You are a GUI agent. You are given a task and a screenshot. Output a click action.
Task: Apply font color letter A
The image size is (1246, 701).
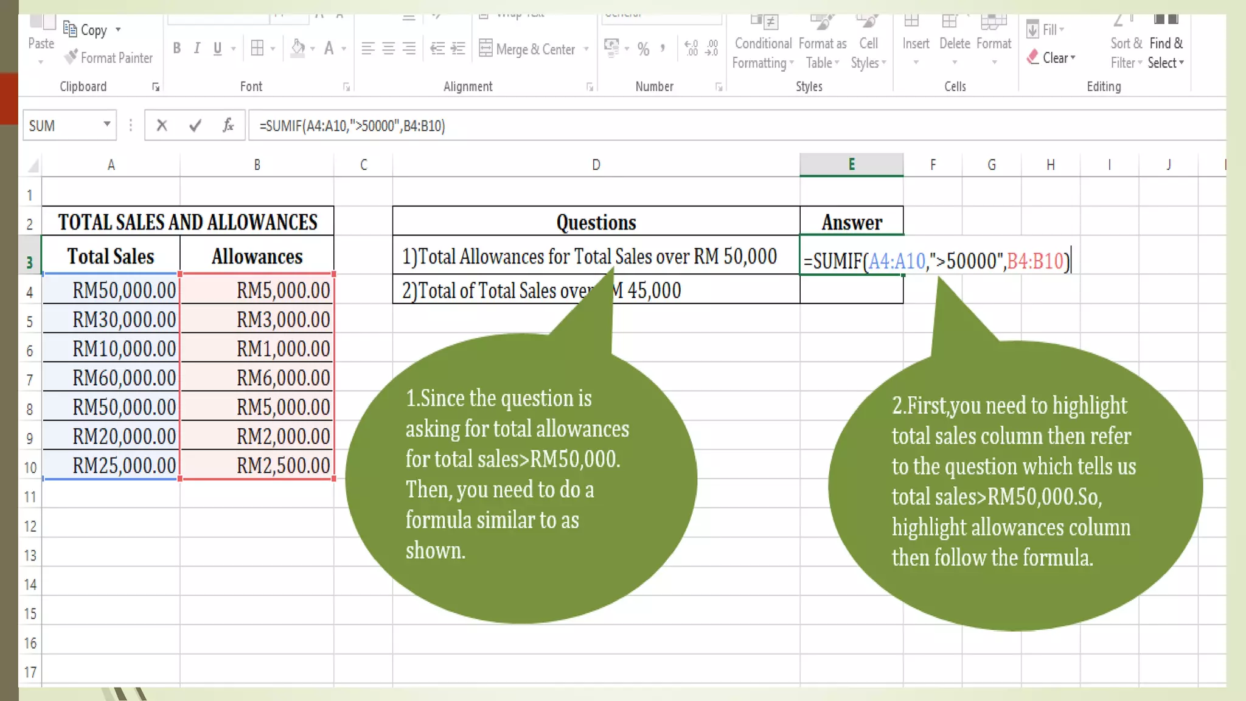click(329, 48)
